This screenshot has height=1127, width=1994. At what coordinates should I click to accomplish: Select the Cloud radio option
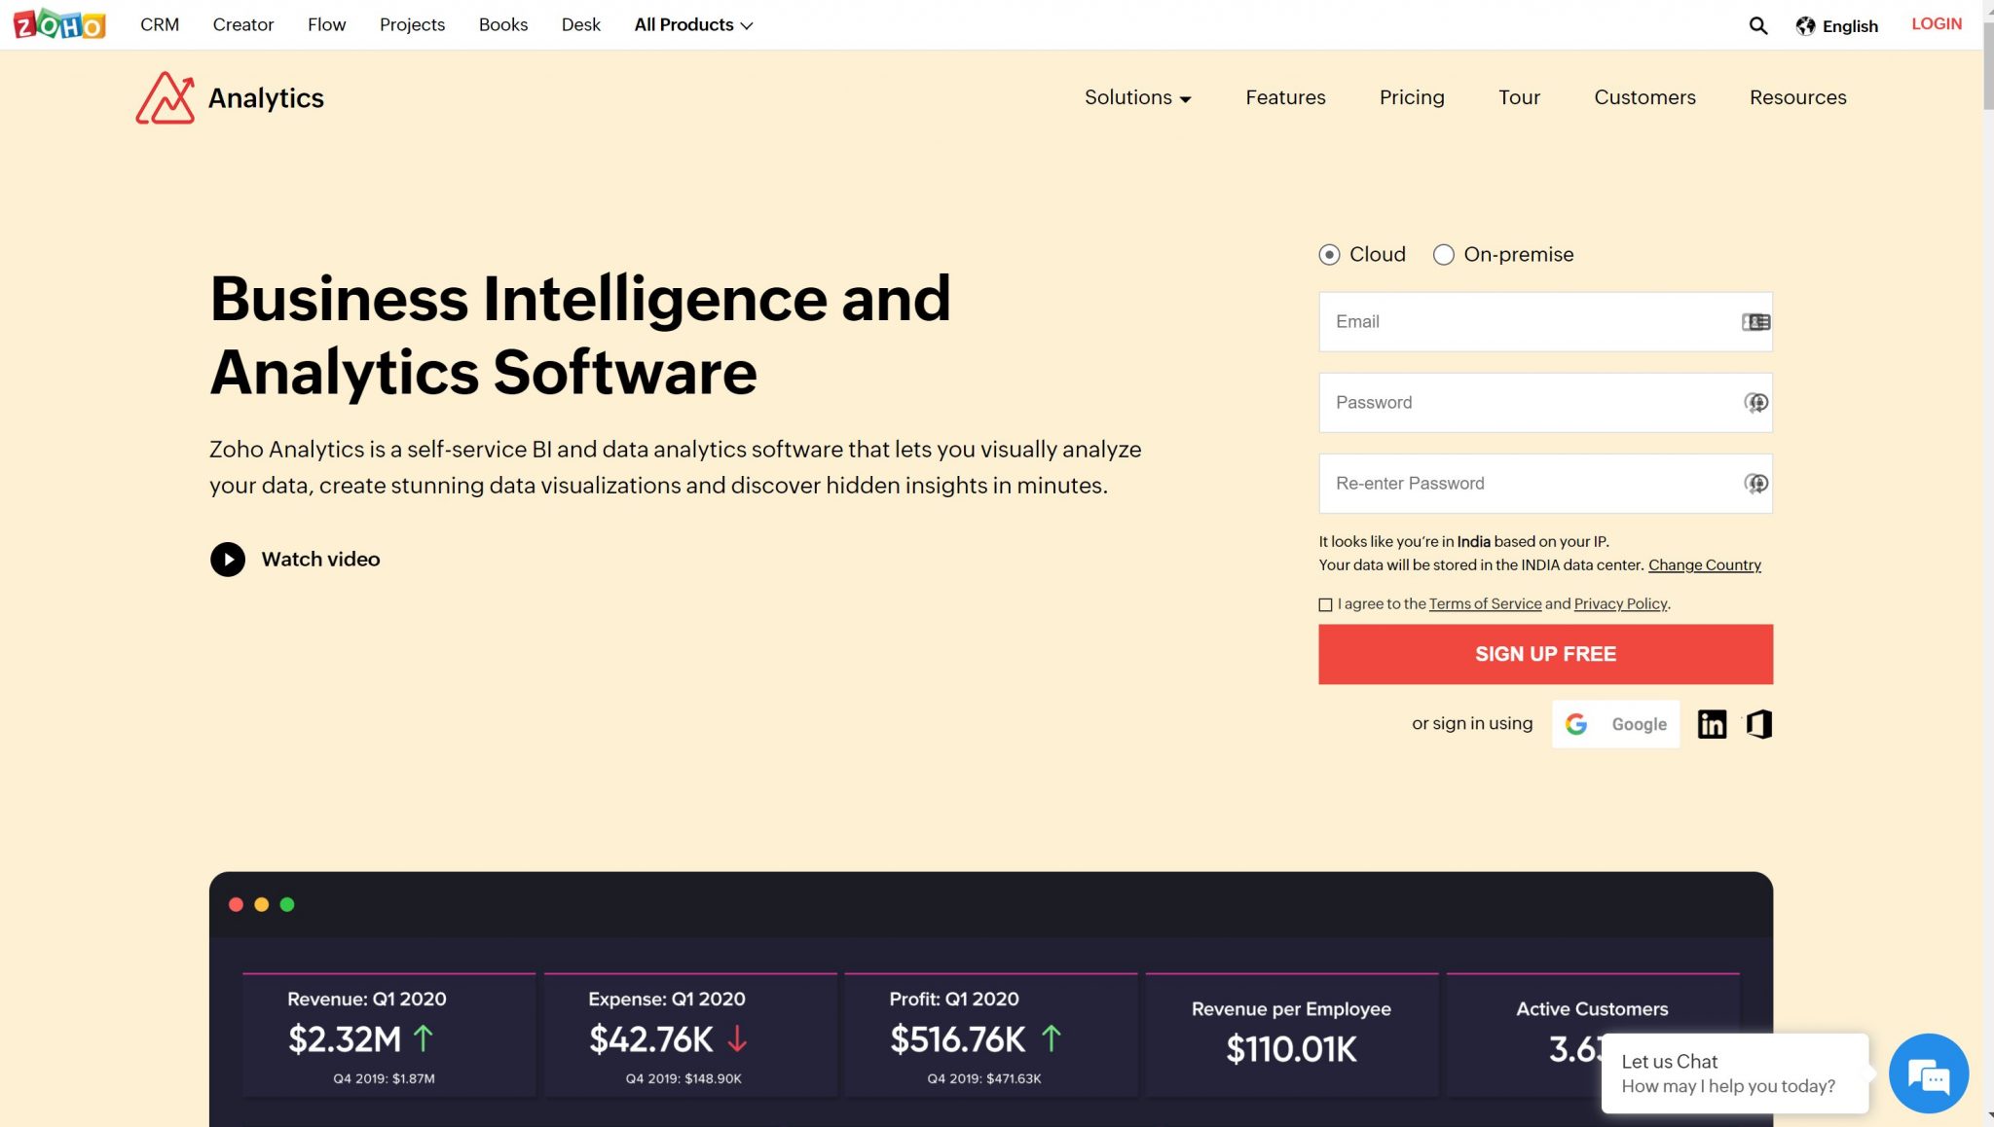pyautogui.click(x=1329, y=255)
